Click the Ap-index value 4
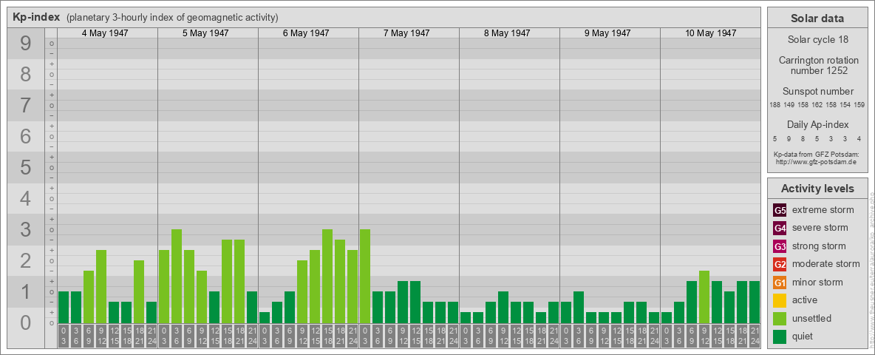This screenshot has height=355, width=875. (x=859, y=139)
